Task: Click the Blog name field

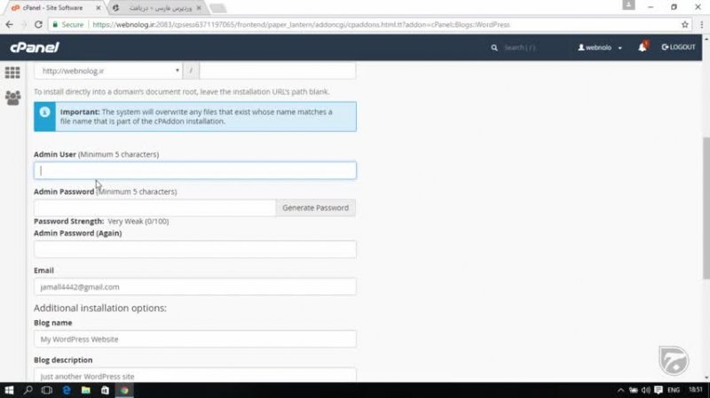Action: [x=195, y=339]
